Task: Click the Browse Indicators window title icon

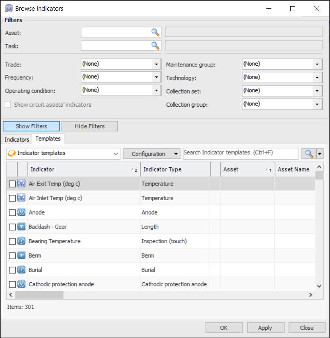Action: point(9,8)
